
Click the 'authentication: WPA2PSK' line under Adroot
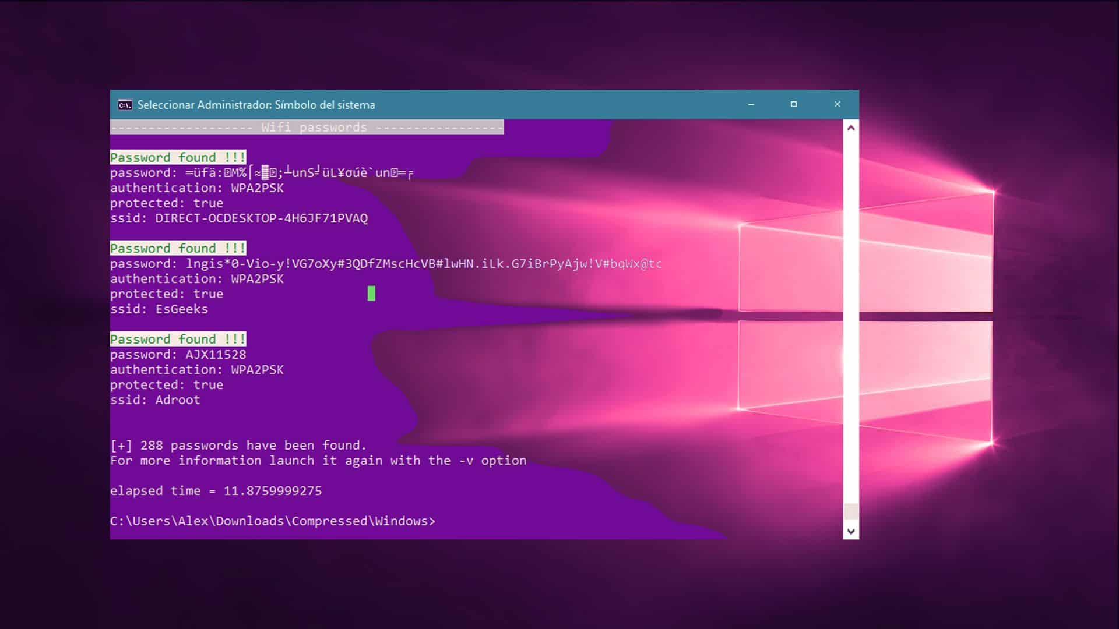coord(197,369)
